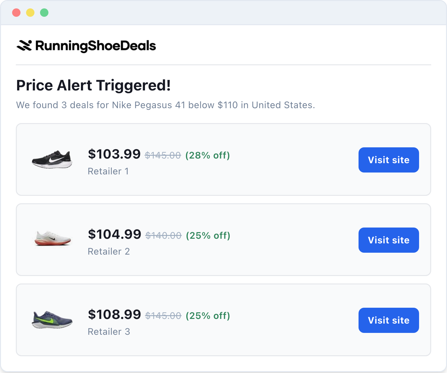Viewport: 447px width, 373px height.
Task: Select the $104.99 price text
Action: tap(114, 234)
